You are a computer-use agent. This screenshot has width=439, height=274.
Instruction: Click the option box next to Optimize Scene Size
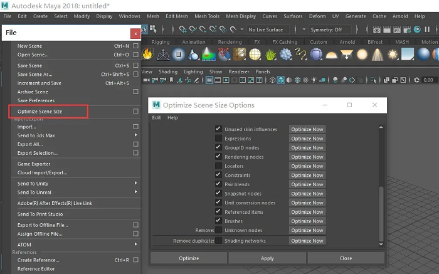point(135,112)
